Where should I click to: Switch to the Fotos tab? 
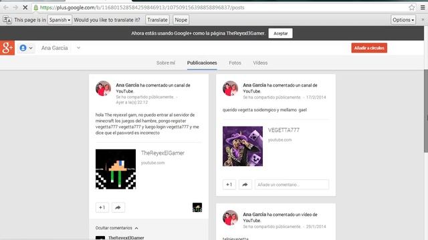[x=235, y=63]
